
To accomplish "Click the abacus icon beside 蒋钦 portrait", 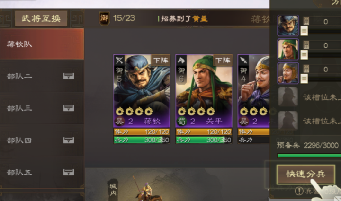I will pyautogui.click(x=306, y=21).
